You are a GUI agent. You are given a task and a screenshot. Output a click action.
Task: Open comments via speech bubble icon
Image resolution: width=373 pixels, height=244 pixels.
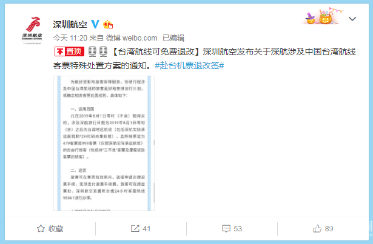pos(226,228)
